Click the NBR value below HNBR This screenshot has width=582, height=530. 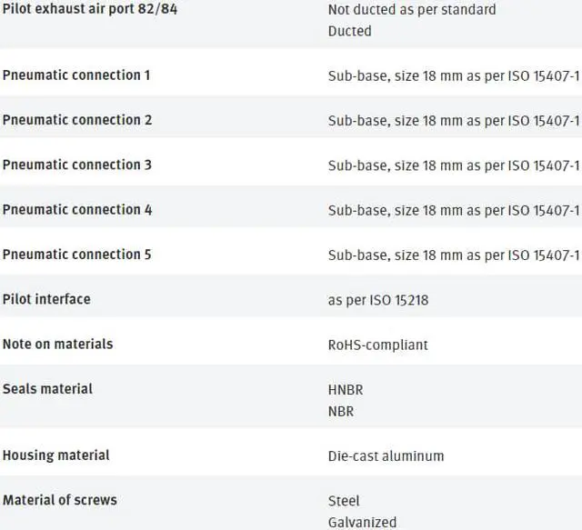pos(341,411)
